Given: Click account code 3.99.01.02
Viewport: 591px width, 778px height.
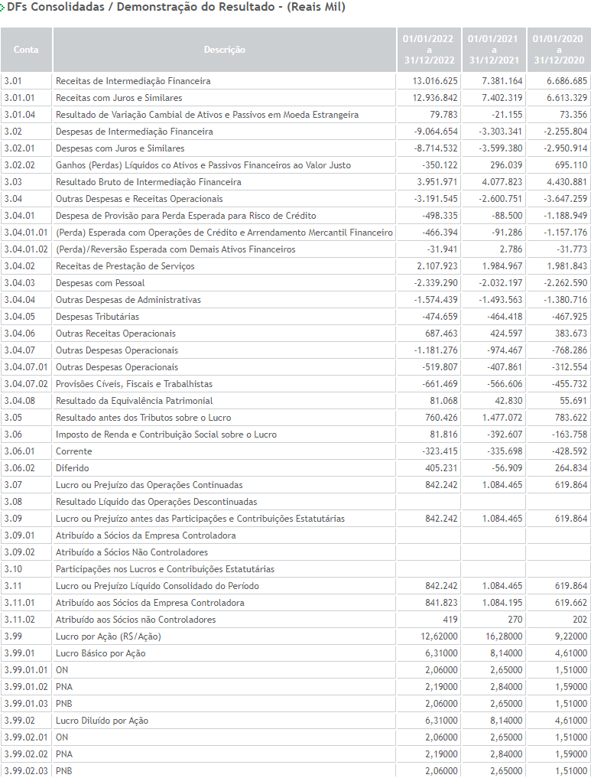Looking at the screenshot, I should coord(26,688).
